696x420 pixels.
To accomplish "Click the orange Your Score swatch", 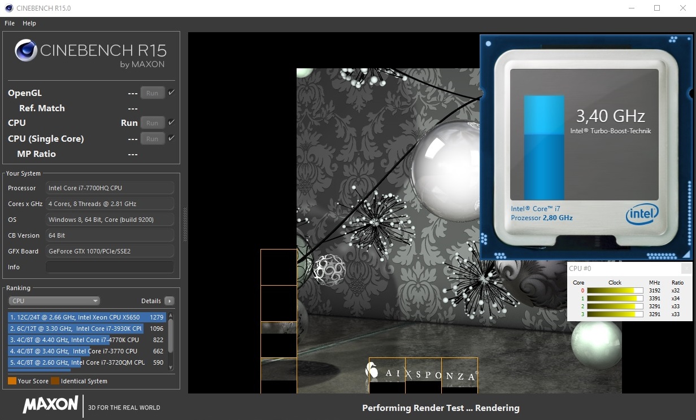I will pyautogui.click(x=12, y=381).
